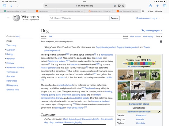Tap the AA reader text size icon
The image size is (169, 126).
[46, 6]
